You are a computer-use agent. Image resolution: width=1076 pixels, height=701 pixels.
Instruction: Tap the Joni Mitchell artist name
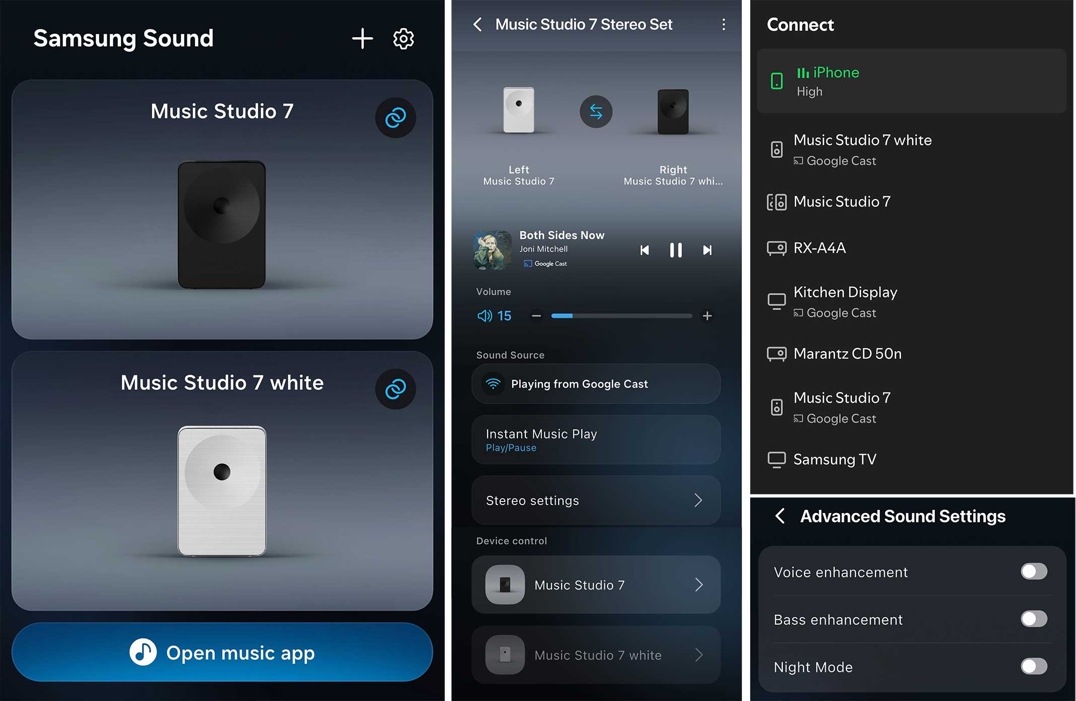pyautogui.click(x=544, y=249)
